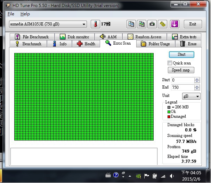Image resolution: width=211 pixels, height=183 pixels.
Task: Click the green scan block grid
Action: [x=84, y=97]
